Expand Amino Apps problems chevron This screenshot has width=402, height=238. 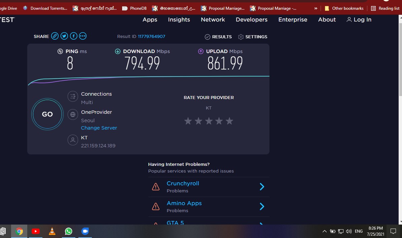point(262,206)
